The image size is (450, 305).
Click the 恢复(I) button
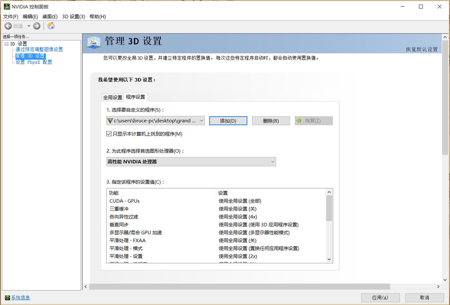pos(314,121)
